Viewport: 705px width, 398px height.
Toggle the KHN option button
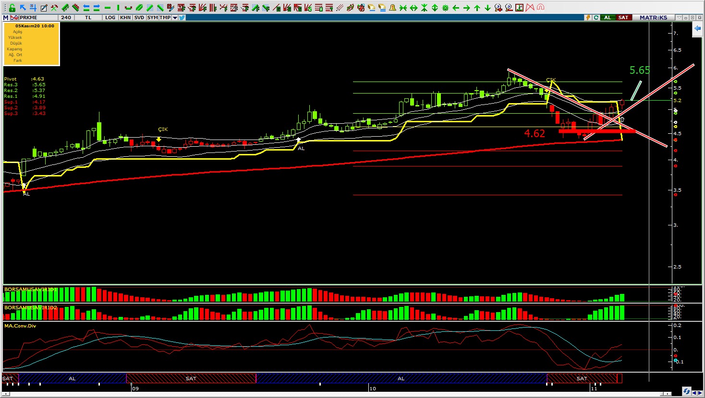(x=125, y=18)
